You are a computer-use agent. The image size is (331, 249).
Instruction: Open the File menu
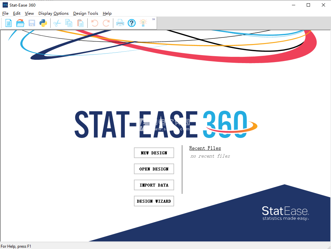coord(5,13)
